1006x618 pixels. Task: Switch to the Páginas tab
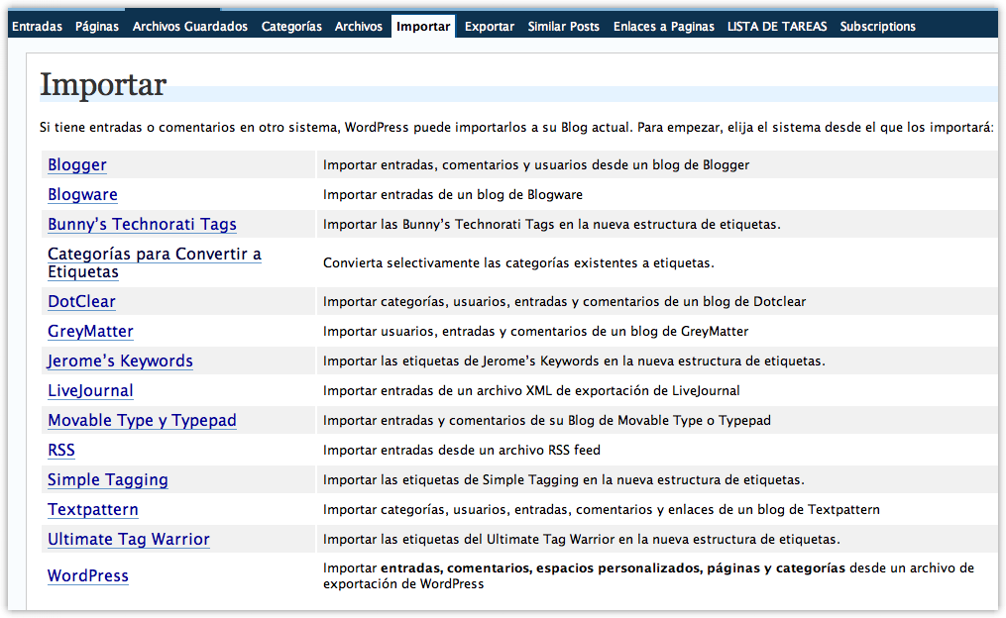pos(97,27)
